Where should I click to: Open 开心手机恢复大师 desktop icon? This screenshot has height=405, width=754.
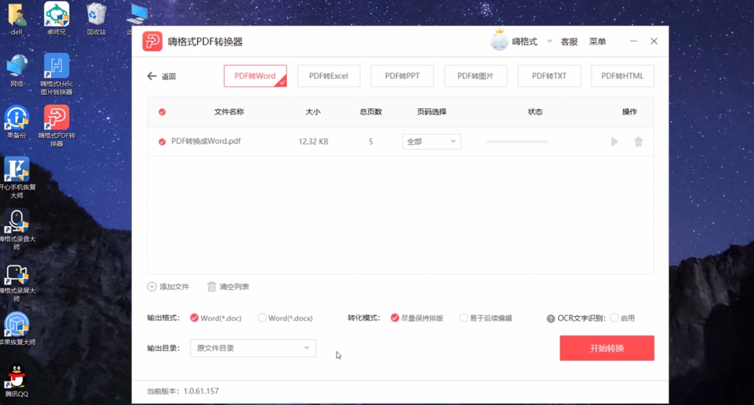(16, 178)
